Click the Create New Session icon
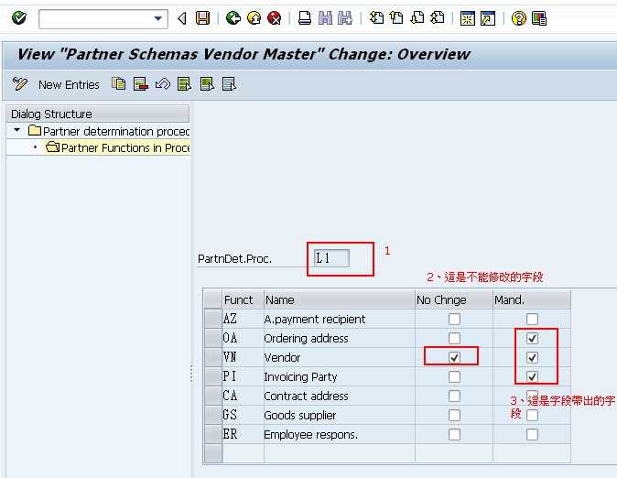Screen dimensions: 617x478 click(x=468, y=18)
